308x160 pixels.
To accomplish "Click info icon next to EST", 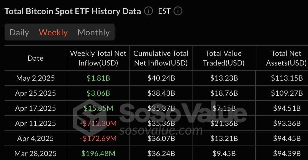I will tap(178, 11).
